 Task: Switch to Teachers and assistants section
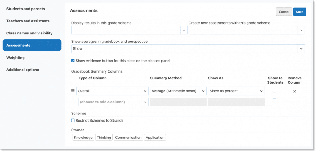28,21
